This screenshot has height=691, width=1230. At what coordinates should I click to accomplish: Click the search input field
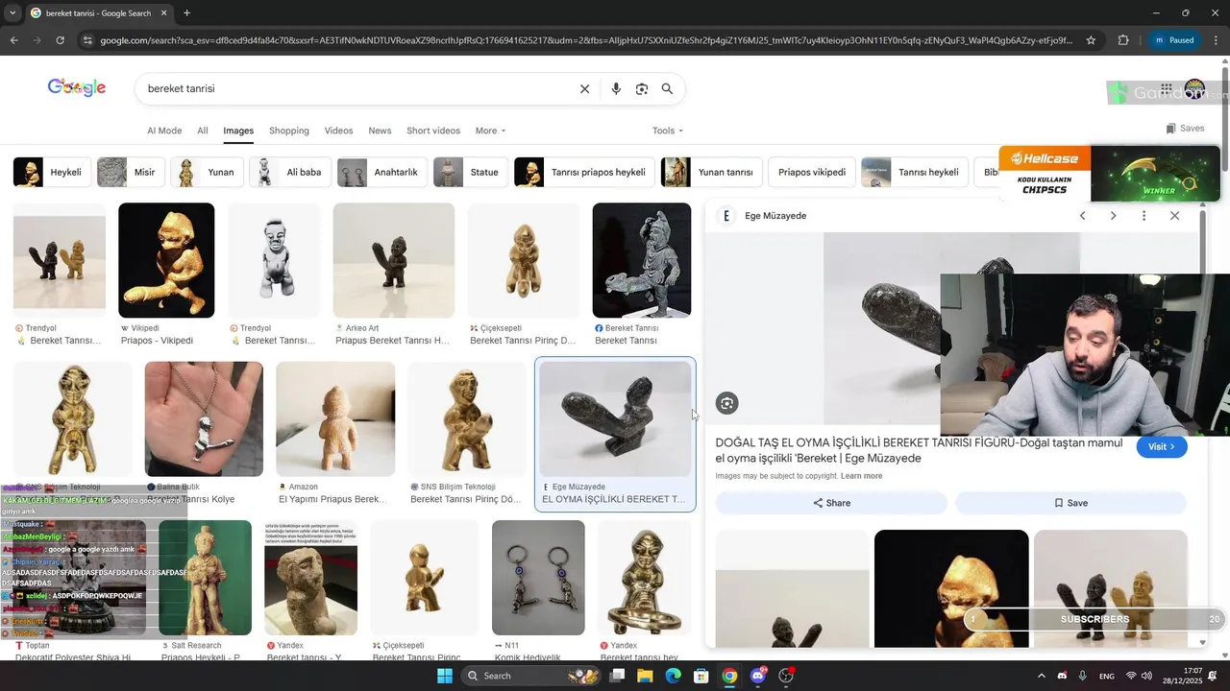(x=356, y=88)
